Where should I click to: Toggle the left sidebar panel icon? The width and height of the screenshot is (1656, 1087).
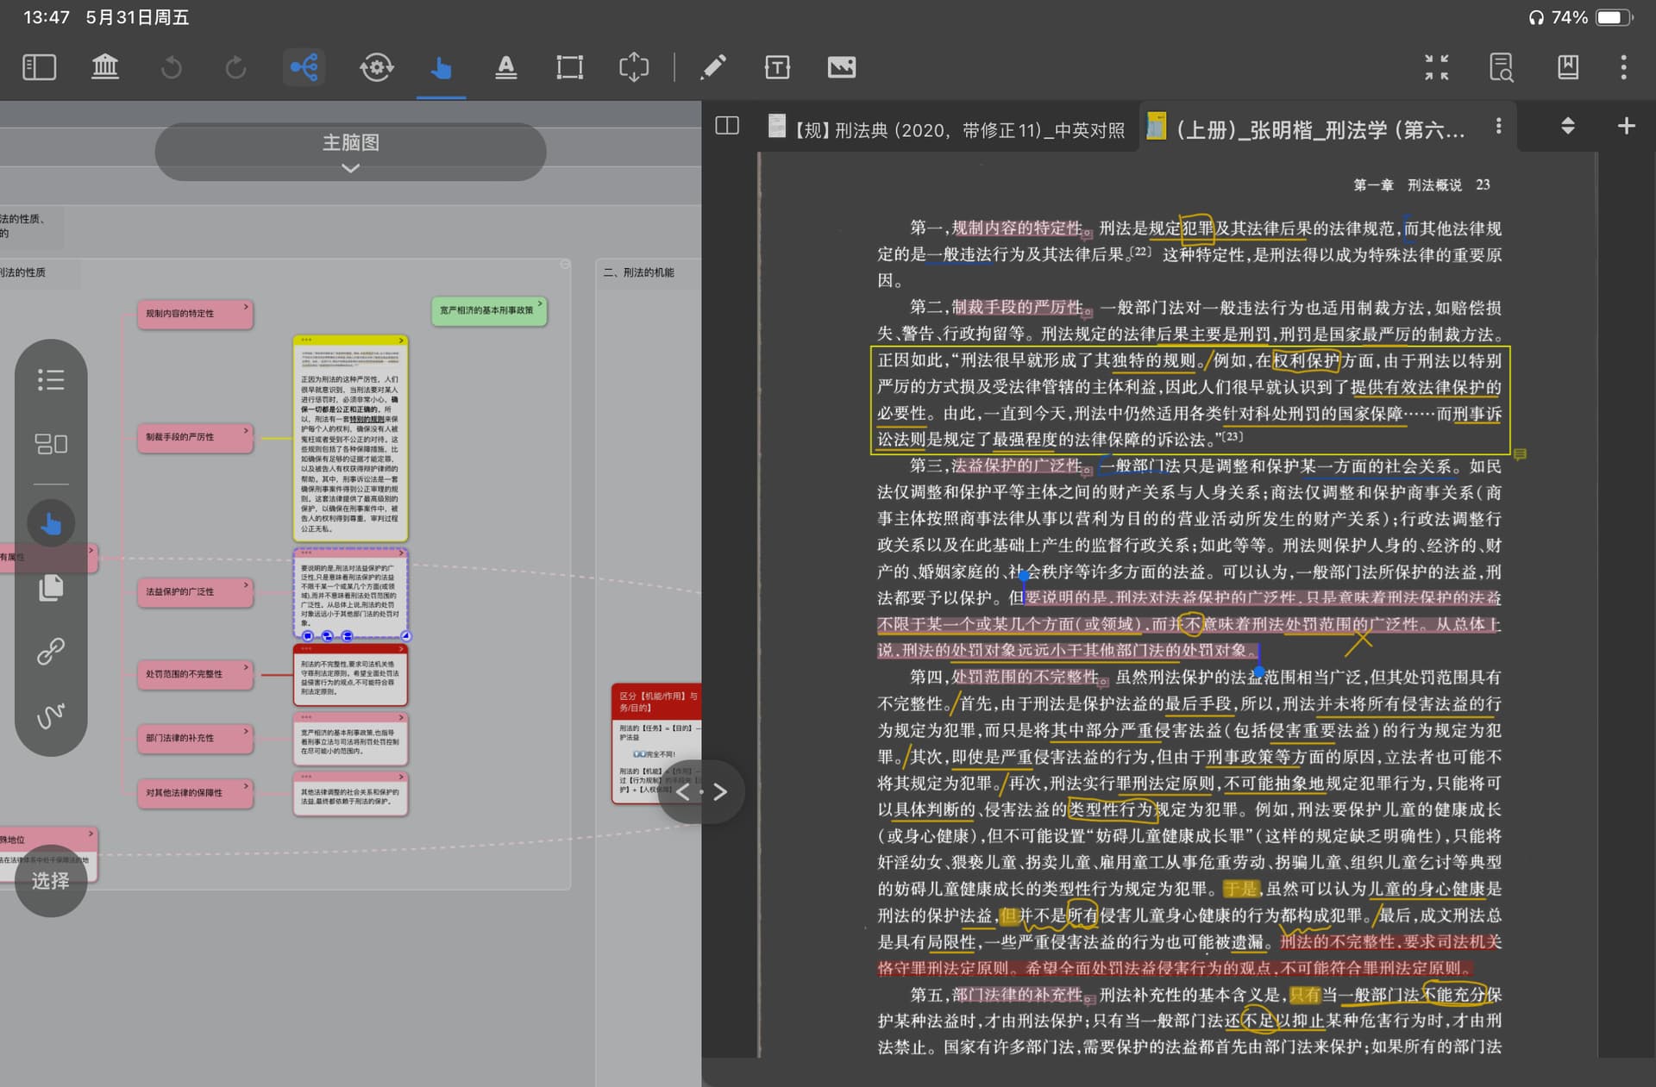[39, 67]
